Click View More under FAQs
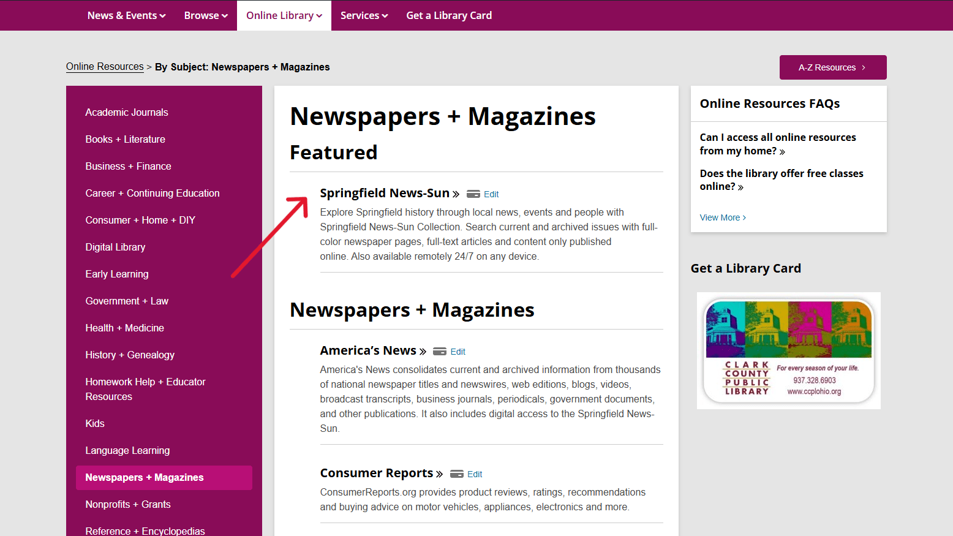The width and height of the screenshot is (953, 536). [x=723, y=217]
